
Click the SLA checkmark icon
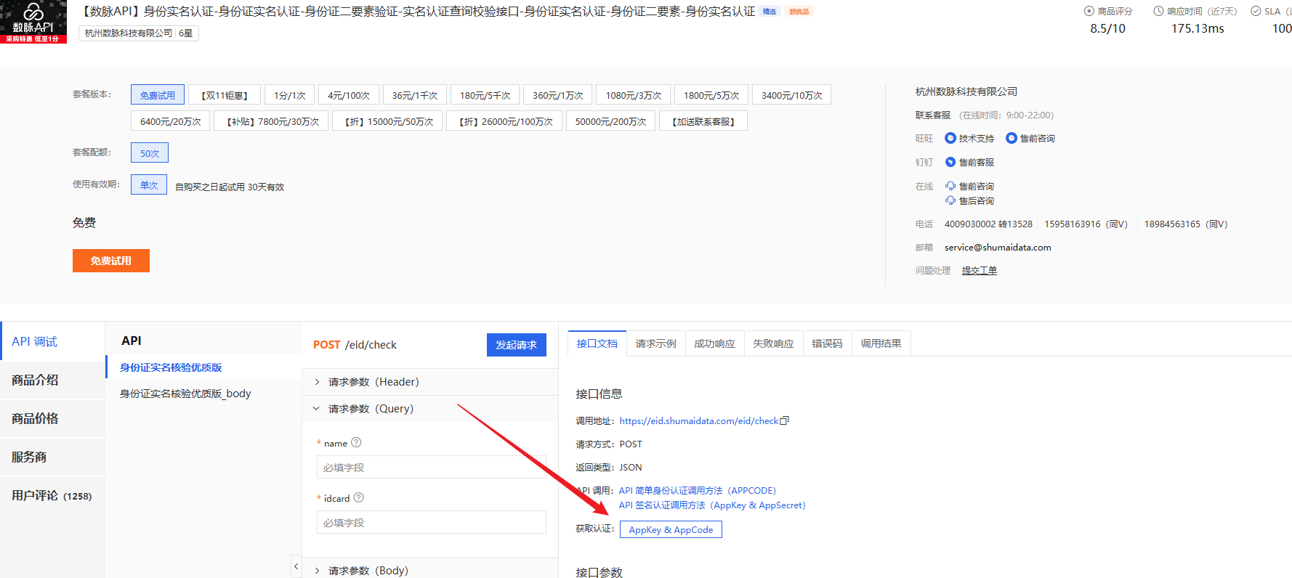pos(1256,11)
